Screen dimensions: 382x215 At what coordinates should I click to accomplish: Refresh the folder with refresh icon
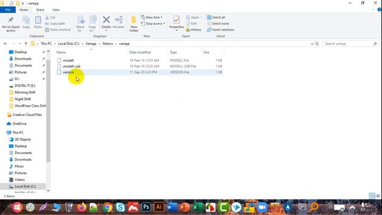[317, 44]
